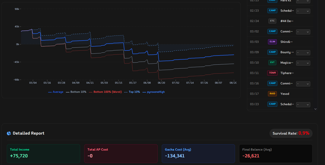Click the '03/03' date in event list
This screenshot has width=325, height=165.
click(254, 42)
